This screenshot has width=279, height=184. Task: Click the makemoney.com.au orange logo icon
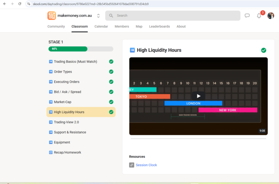pos(52,15)
